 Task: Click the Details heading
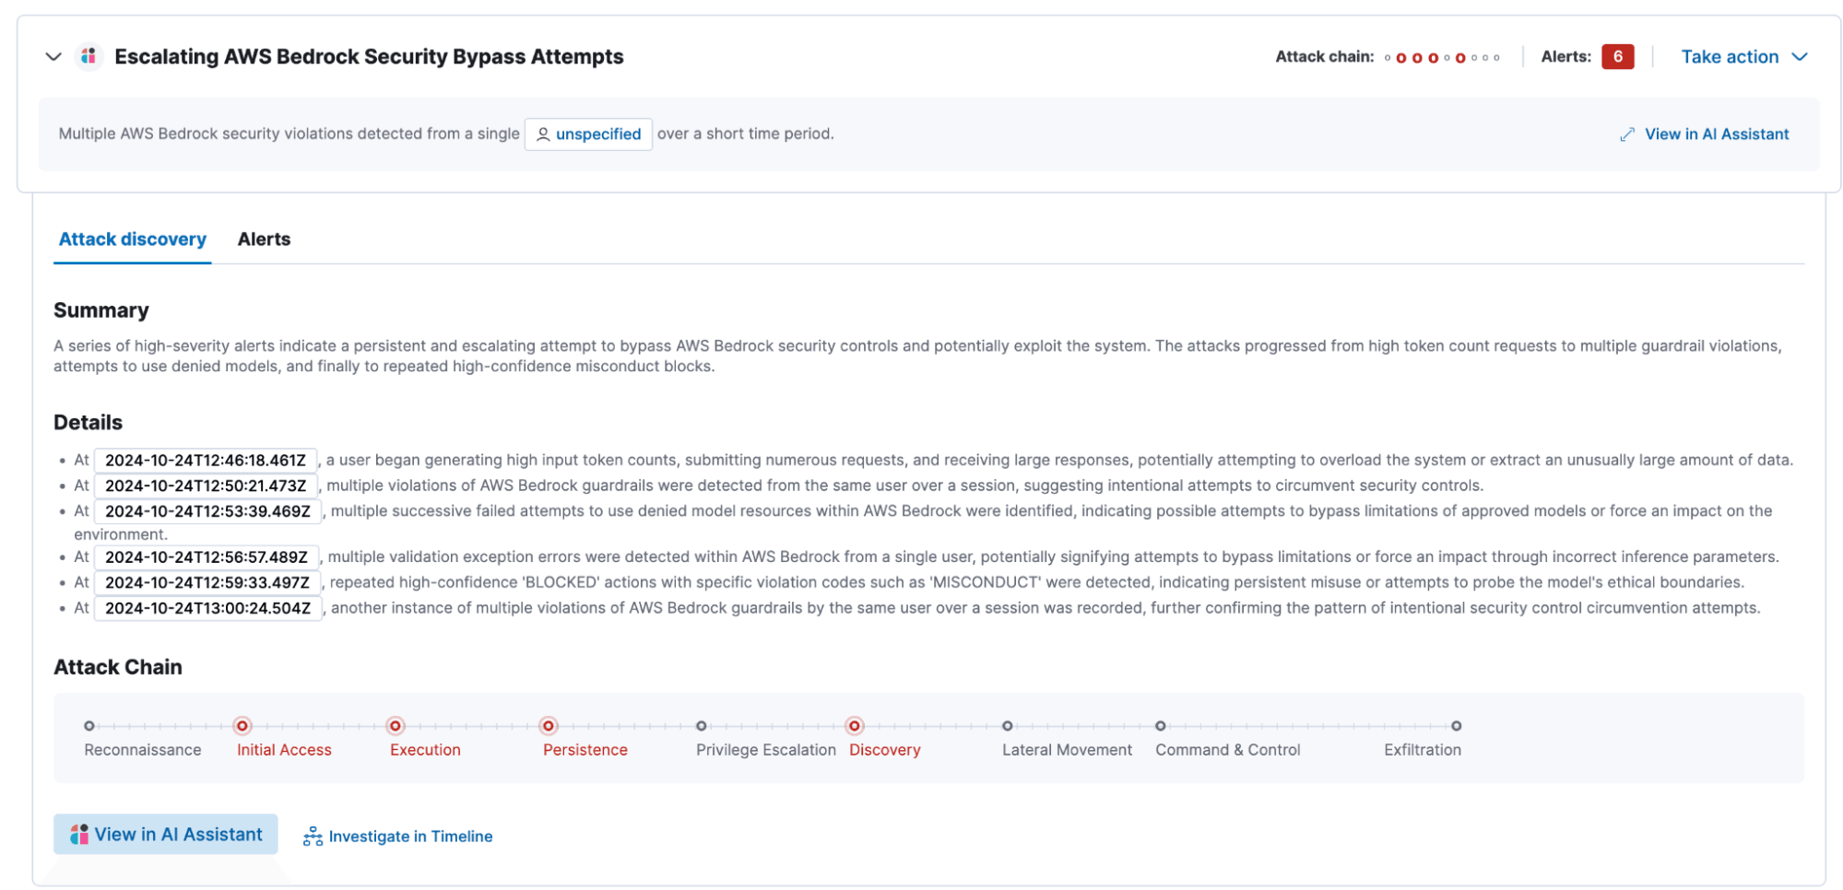point(88,423)
